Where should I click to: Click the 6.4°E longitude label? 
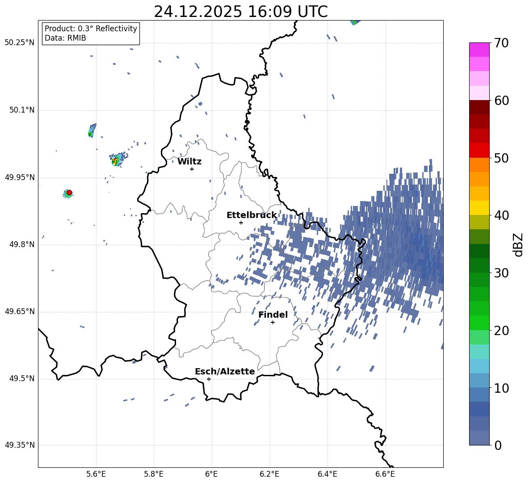click(x=327, y=474)
